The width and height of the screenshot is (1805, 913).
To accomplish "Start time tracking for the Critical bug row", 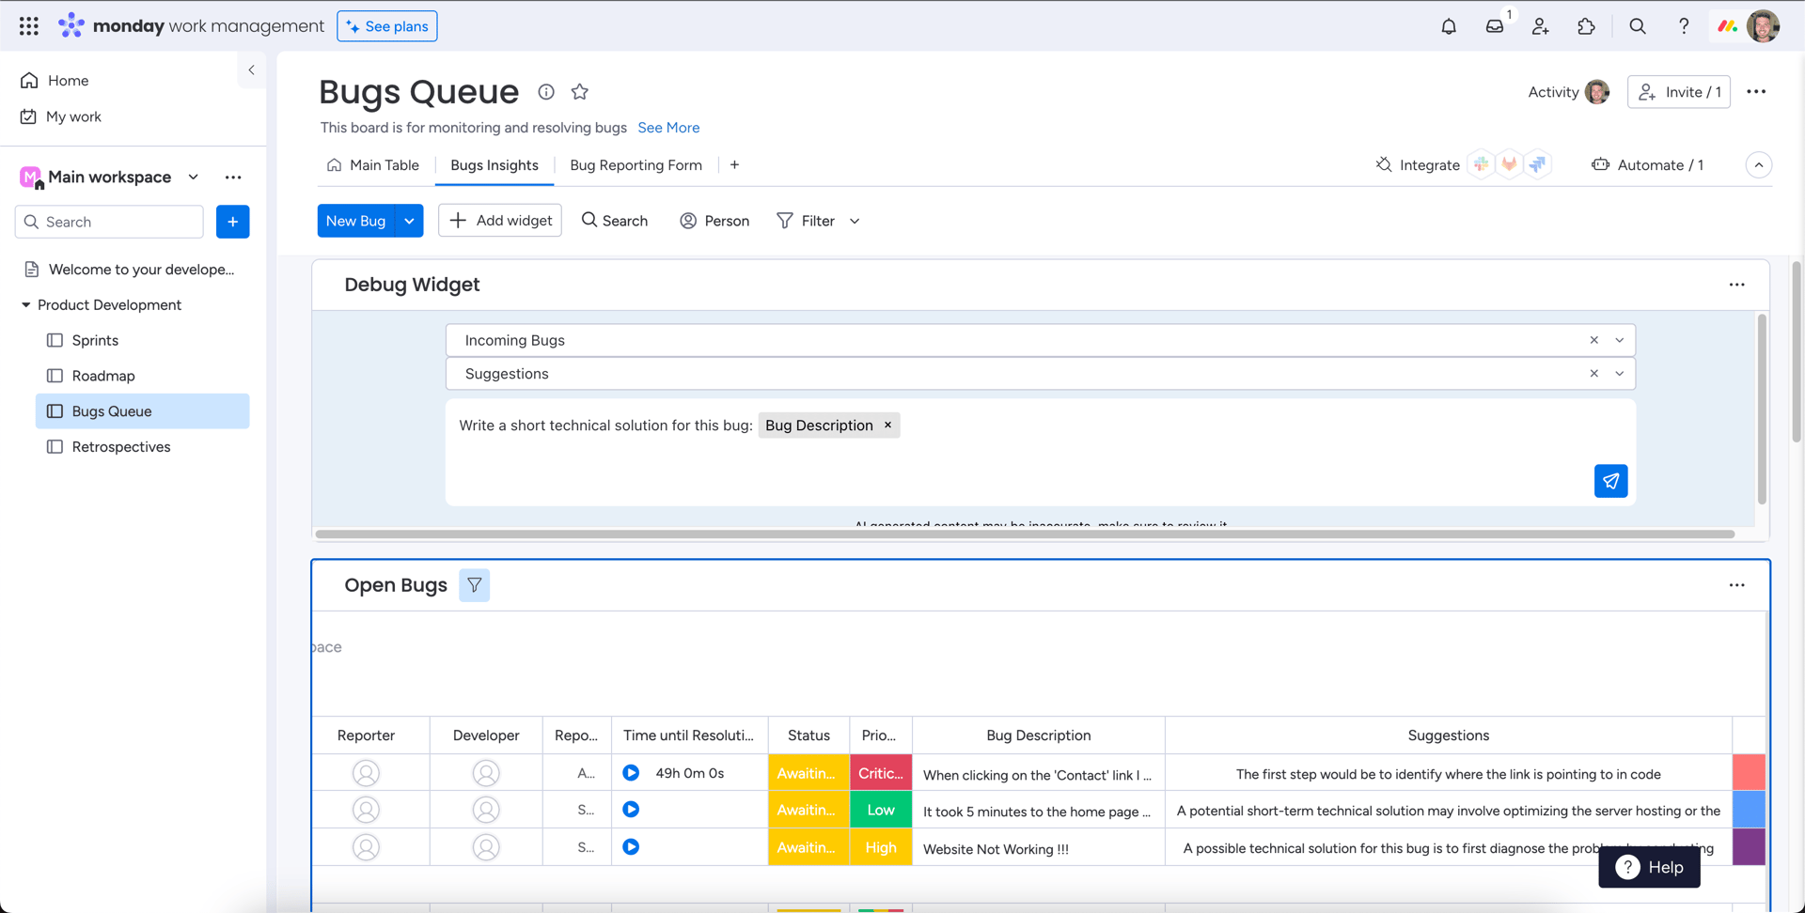I will pyautogui.click(x=631, y=773).
